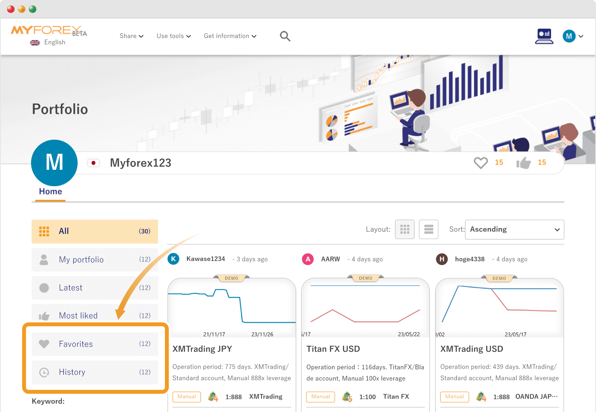
Task: Open the search magnifier icon
Action: tap(285, 36)
